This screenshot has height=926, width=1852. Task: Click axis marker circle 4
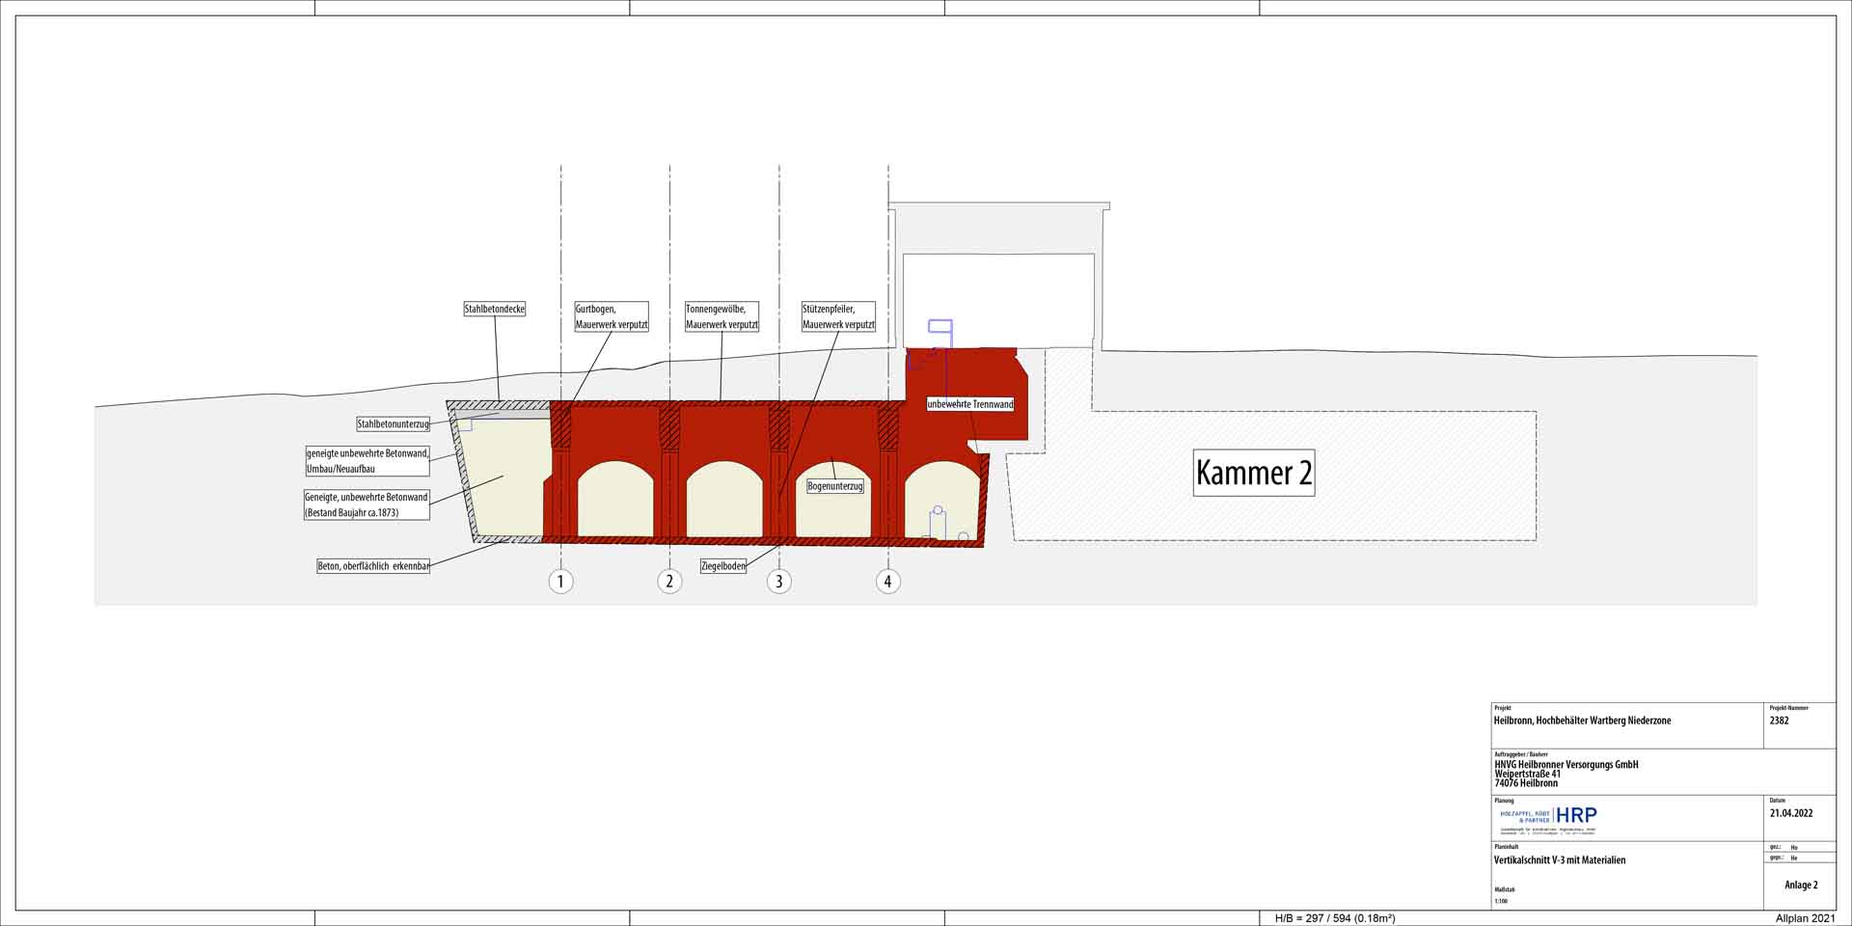888,582
